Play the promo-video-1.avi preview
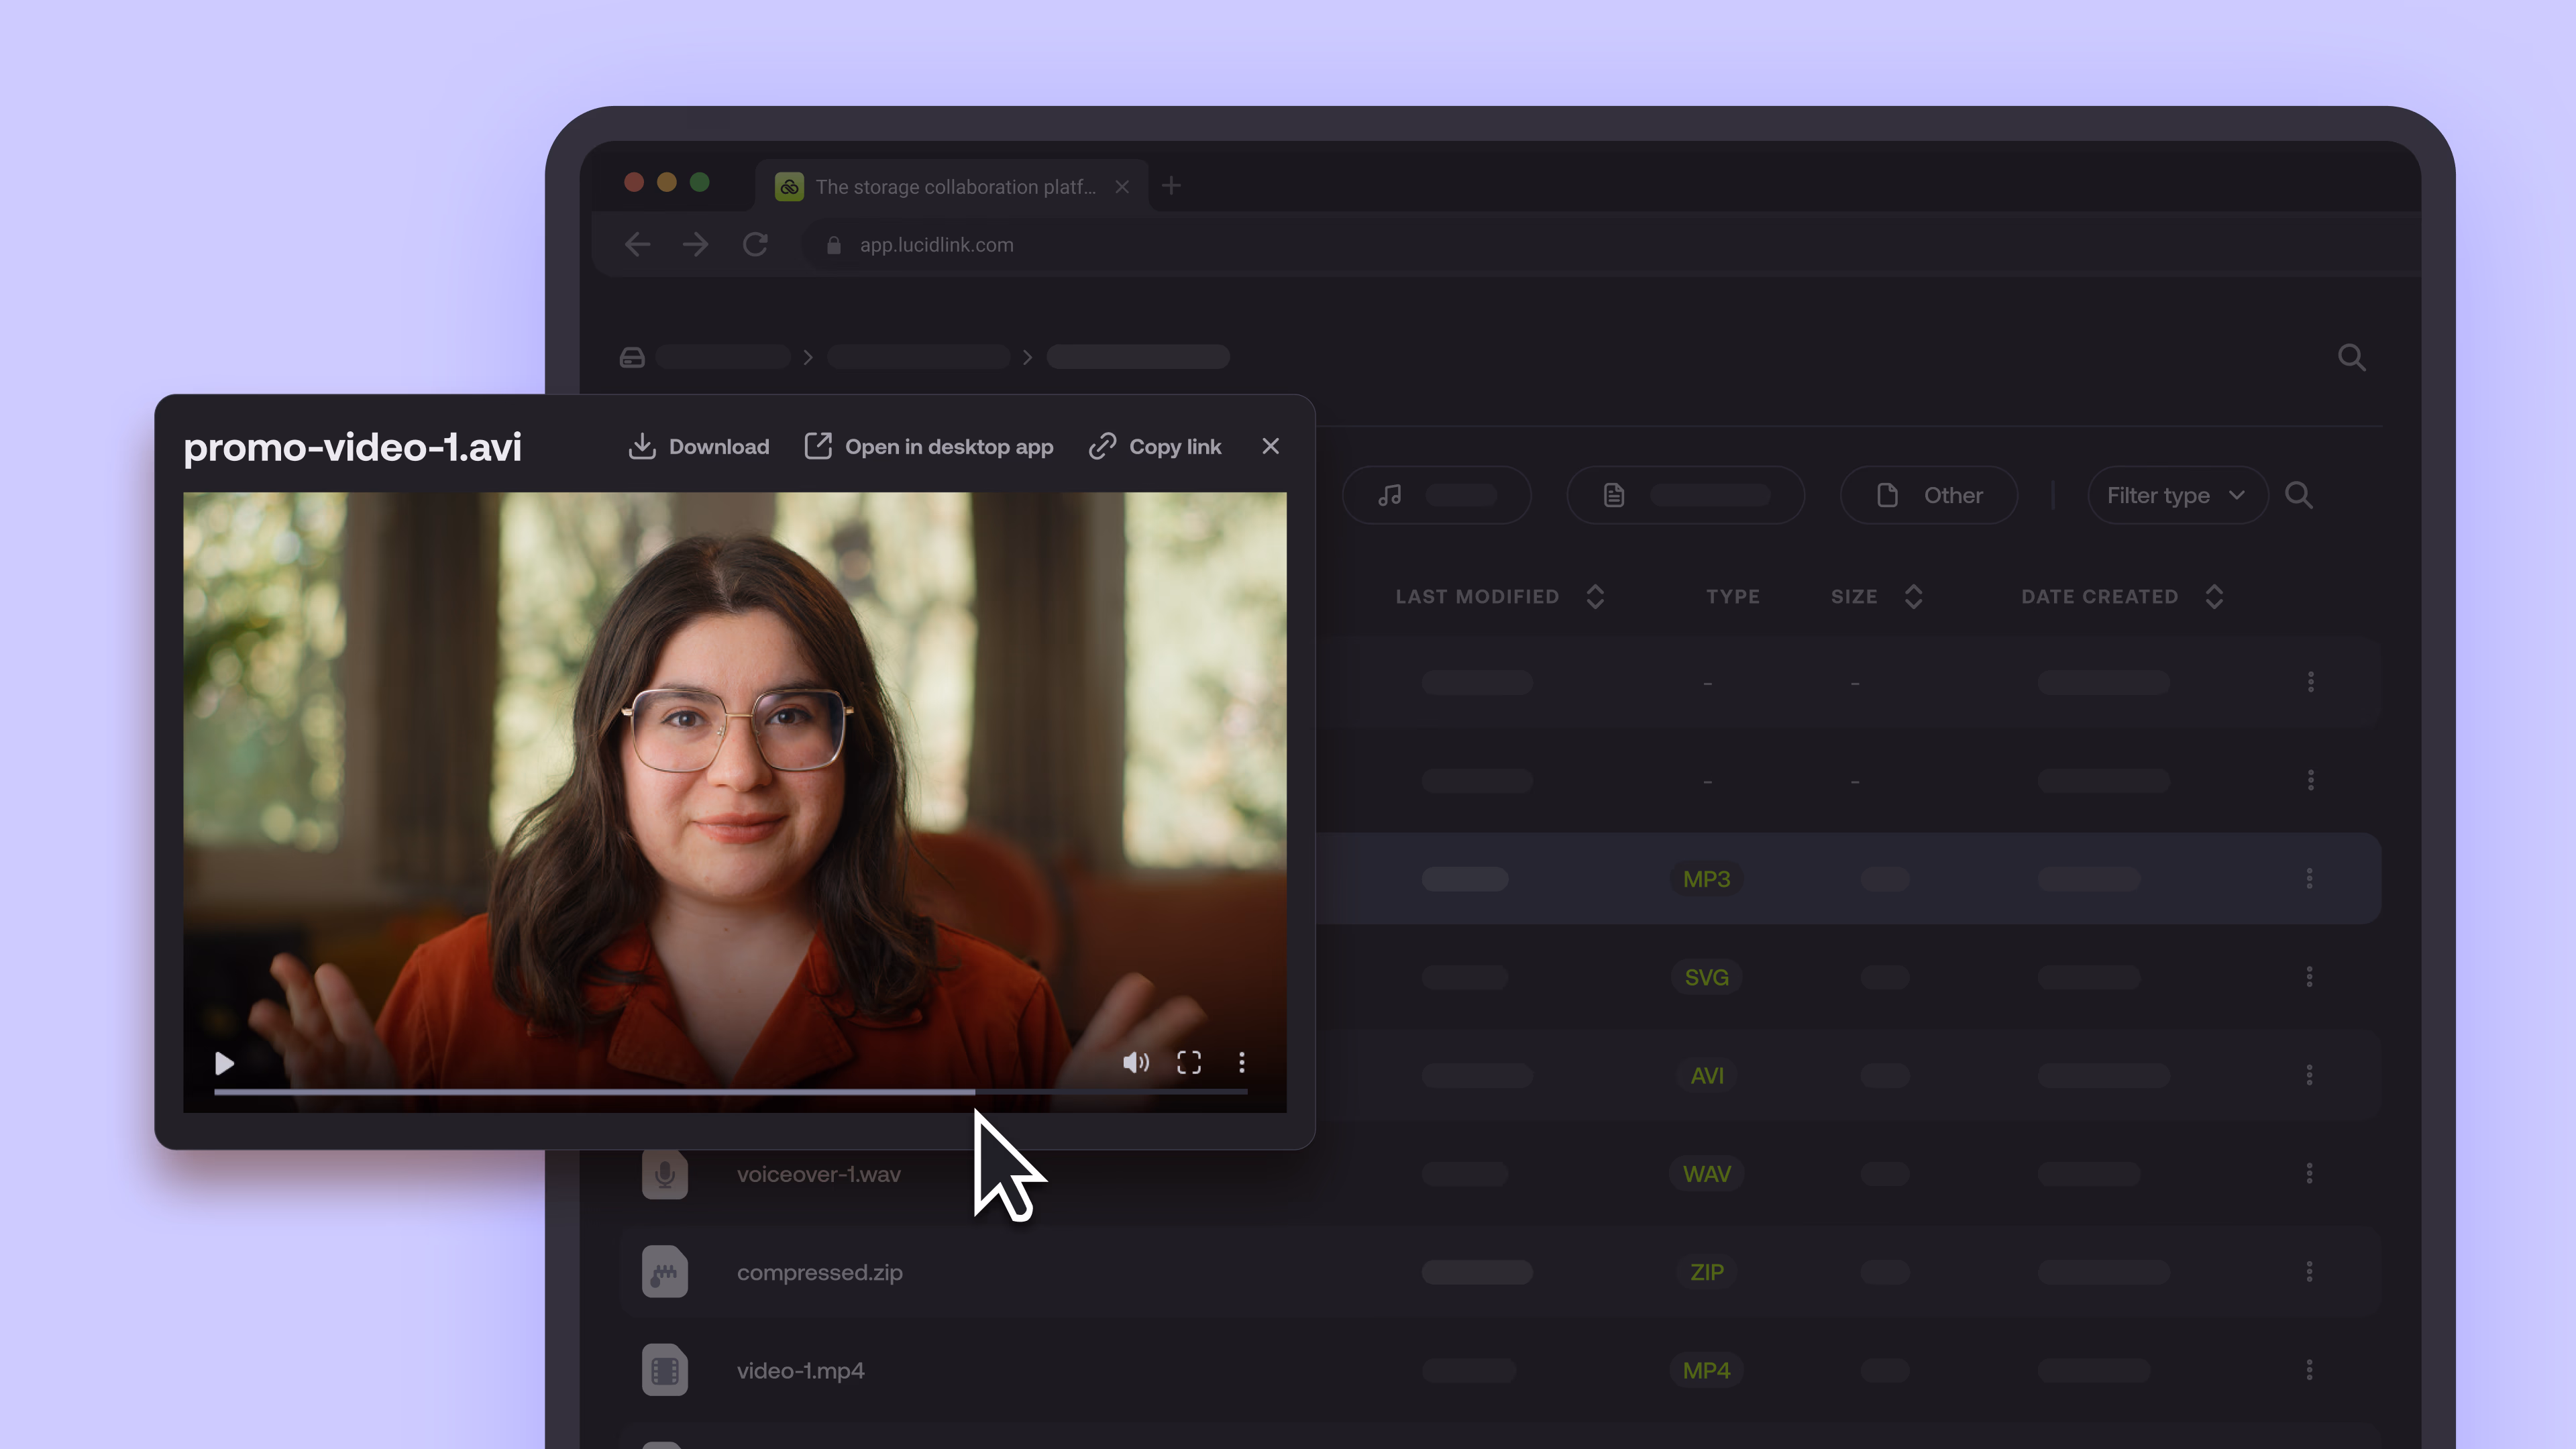The image size is (2576, 1449). coord(224,1063)
